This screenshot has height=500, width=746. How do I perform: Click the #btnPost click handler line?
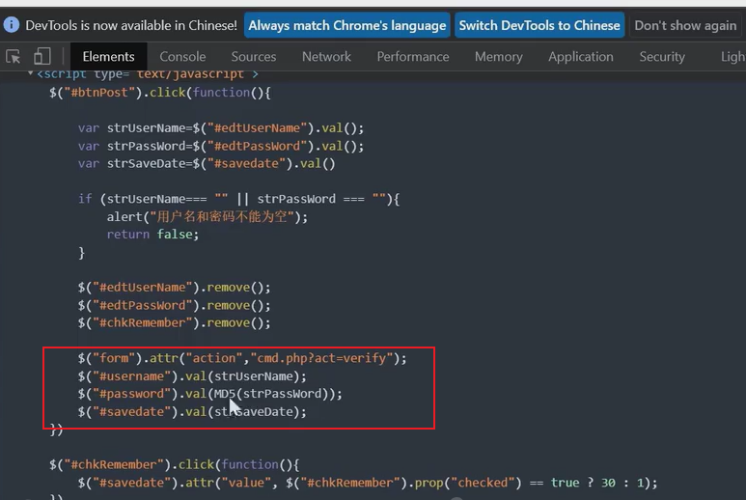[x=160, y=93]
